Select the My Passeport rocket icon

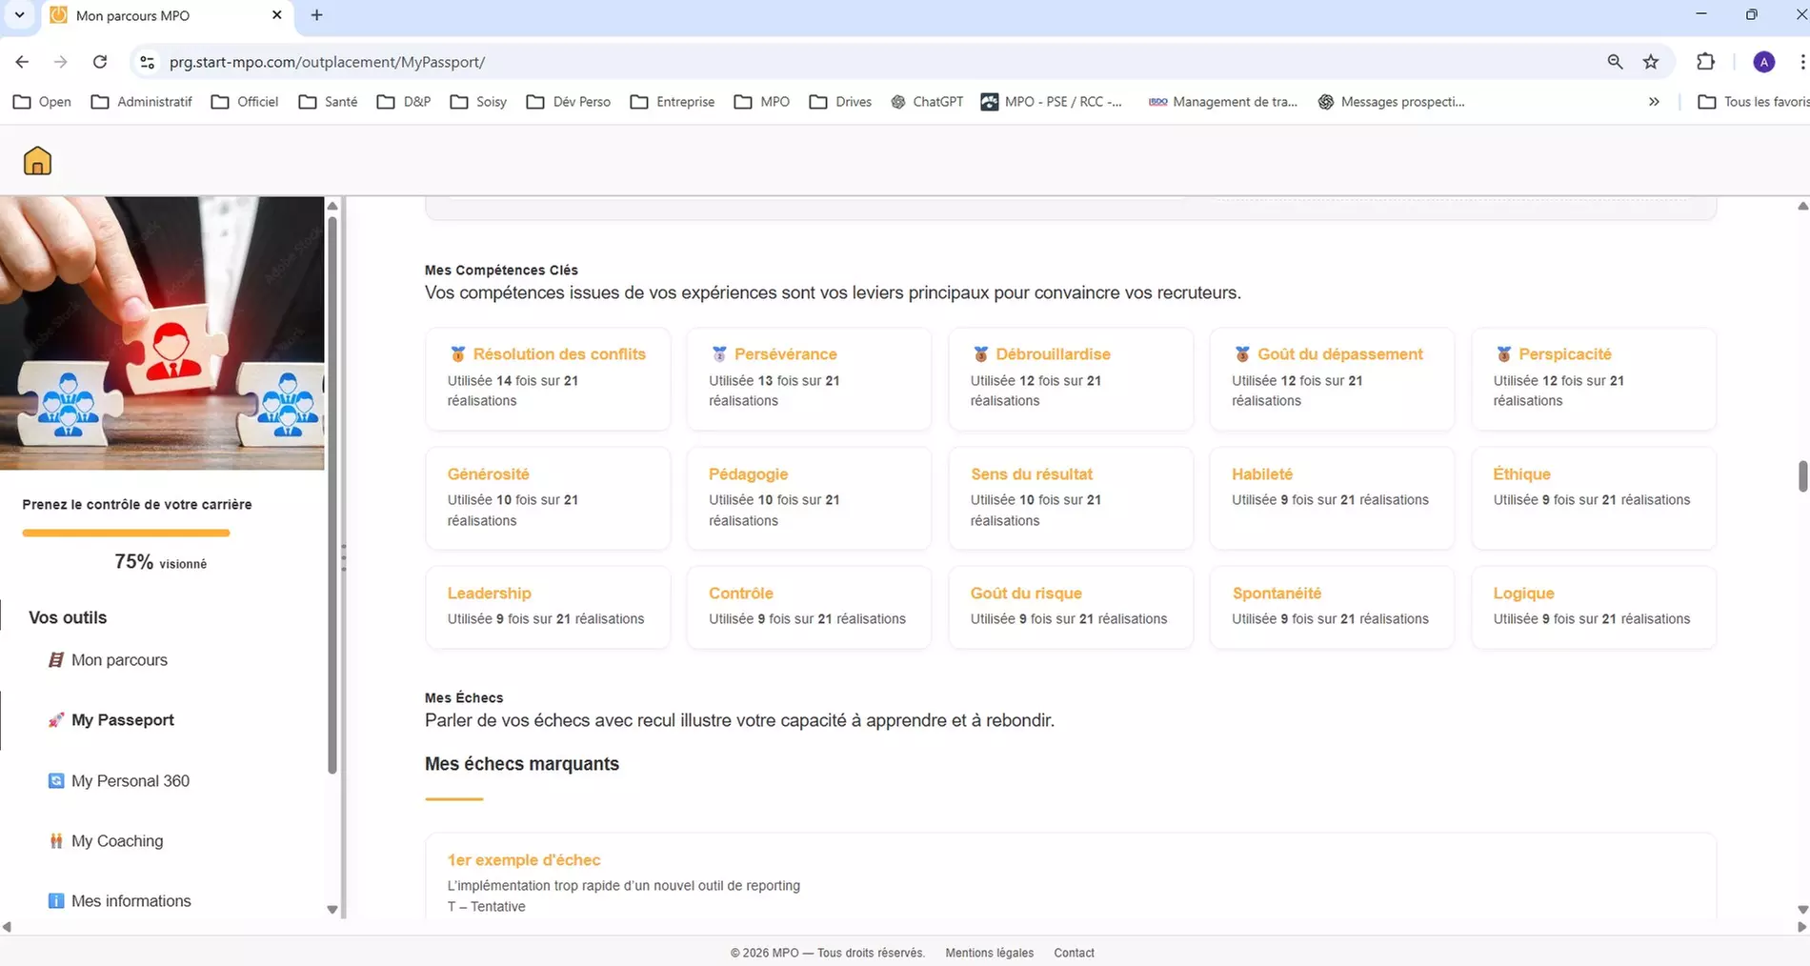click(56, 720)
